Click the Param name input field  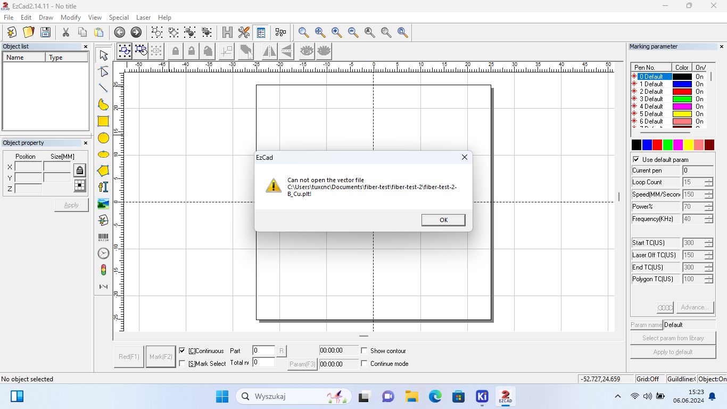click(x=689, y=325)
